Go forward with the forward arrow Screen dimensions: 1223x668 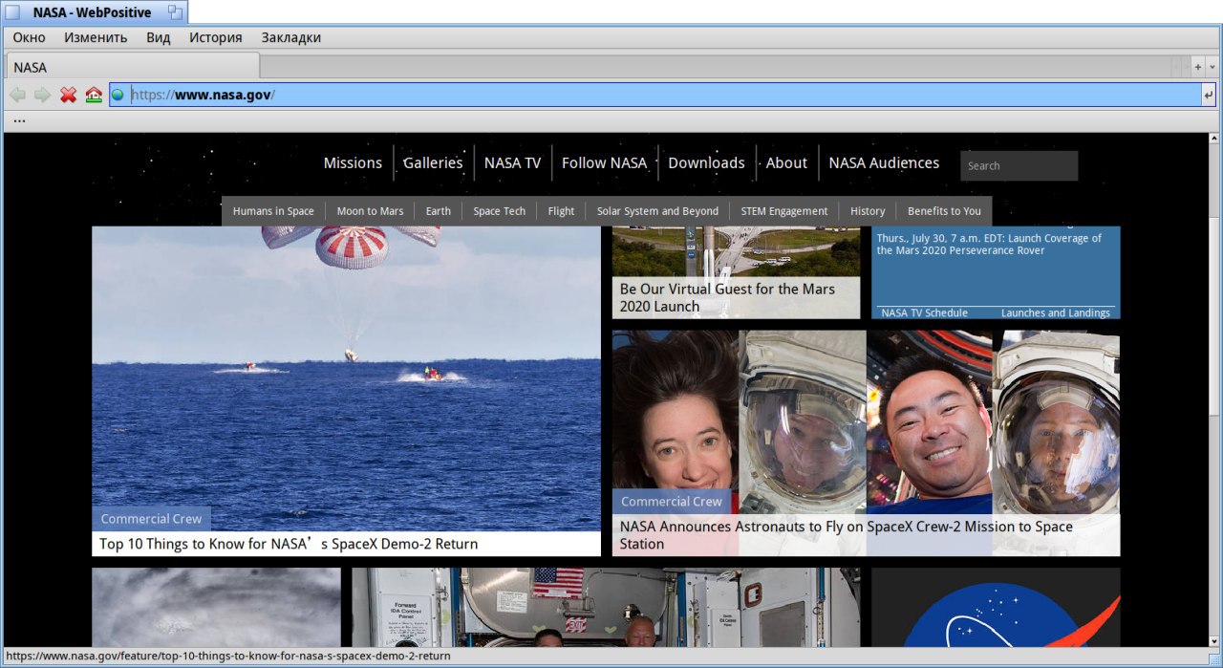point(42,95)
